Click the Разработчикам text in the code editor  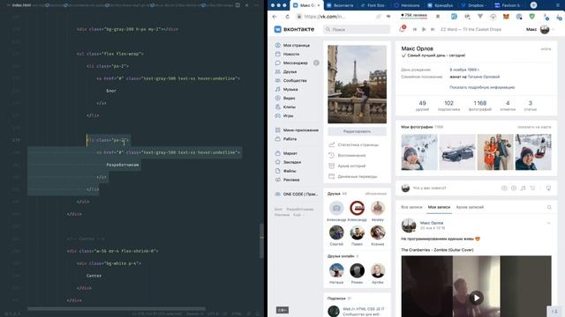(123, 165)
